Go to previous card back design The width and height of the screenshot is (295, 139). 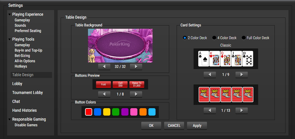pos(210,111)
